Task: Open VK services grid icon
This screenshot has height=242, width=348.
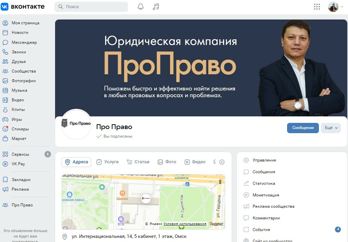Action: coord(317,7)
